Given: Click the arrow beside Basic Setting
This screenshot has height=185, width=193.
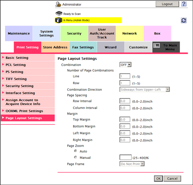Looking at the screenshot, I should click(3, 58).
